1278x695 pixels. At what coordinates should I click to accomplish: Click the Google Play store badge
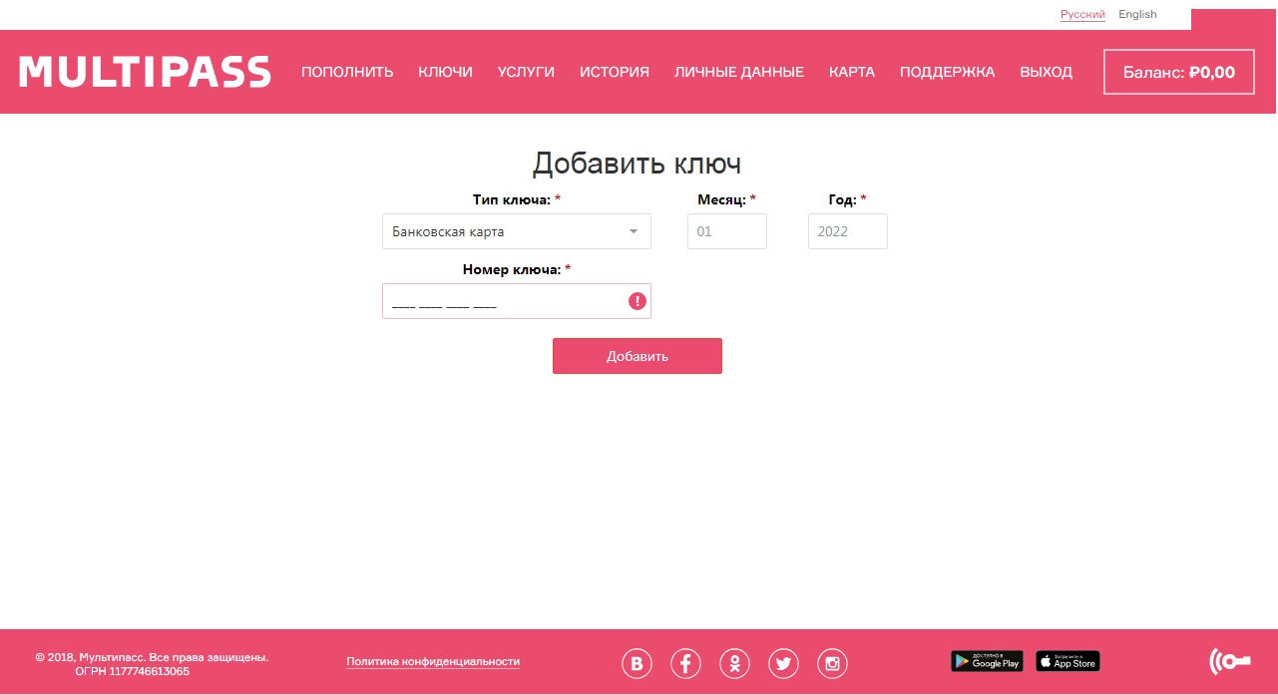pos(987,661)
